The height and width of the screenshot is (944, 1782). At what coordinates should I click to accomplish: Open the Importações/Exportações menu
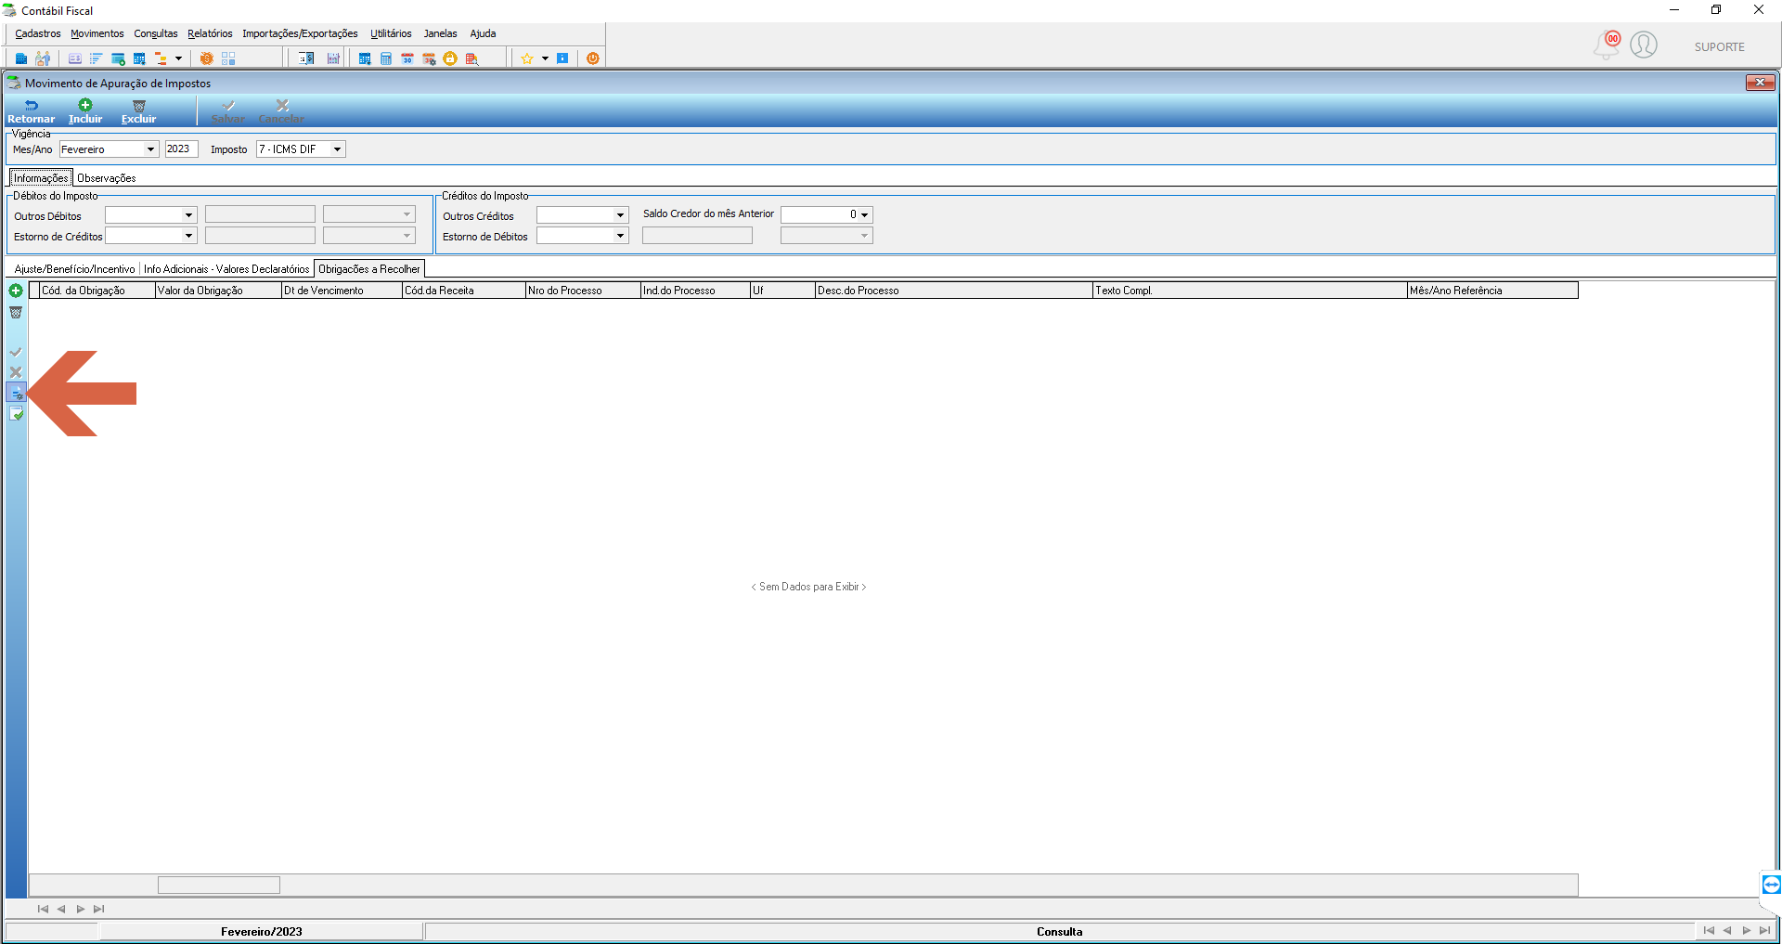300,33
